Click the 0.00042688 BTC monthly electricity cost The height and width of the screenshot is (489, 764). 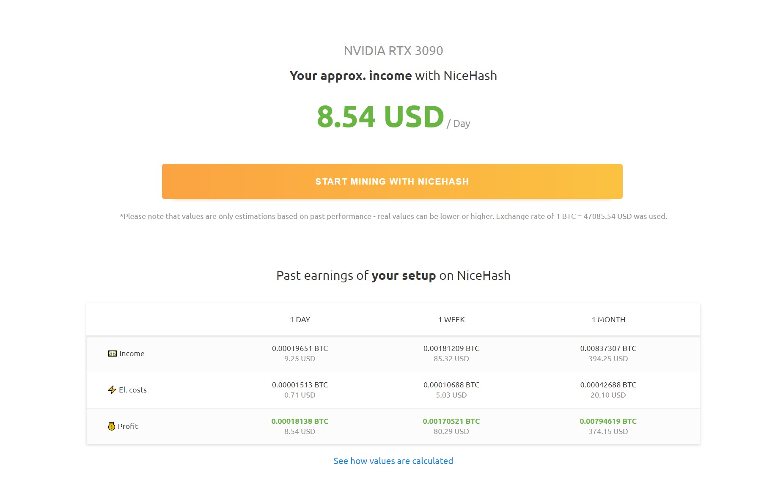[x=608, y=385]
